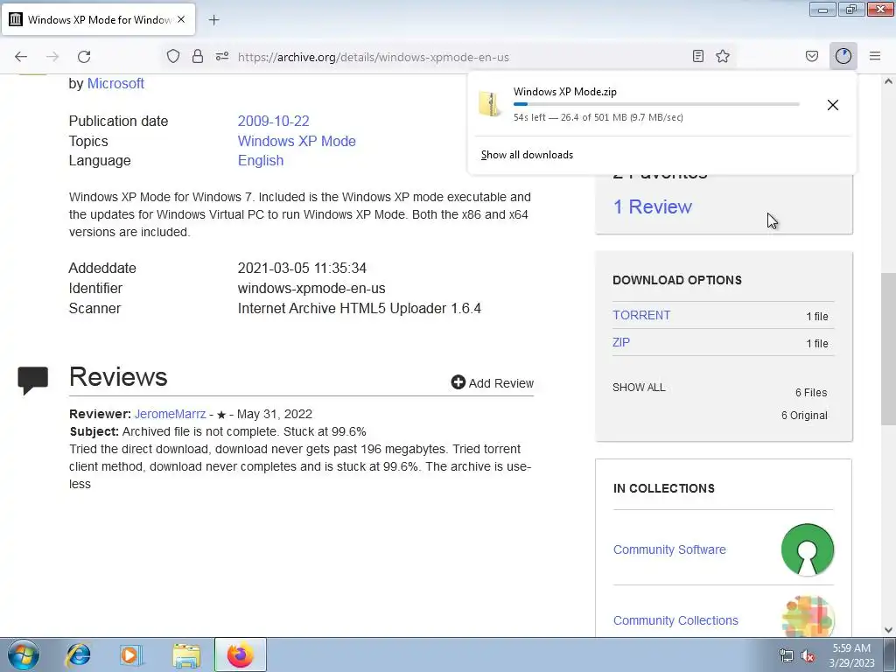Click the Internet Archive HTML5 Uploader 1.6.4 text
This screenshot has width=896, height=672.
click(x=360, y=309)
